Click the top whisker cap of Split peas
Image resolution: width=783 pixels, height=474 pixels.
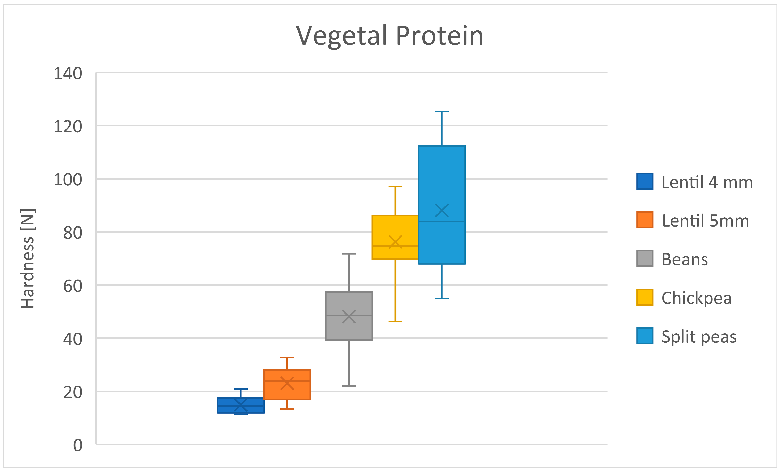point(442,112)
